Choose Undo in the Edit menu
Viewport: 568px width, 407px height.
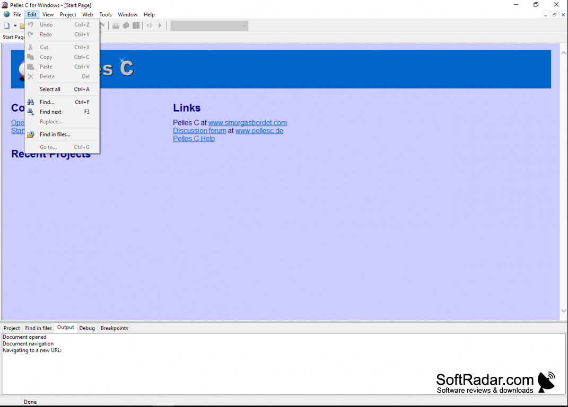(62, 24)
